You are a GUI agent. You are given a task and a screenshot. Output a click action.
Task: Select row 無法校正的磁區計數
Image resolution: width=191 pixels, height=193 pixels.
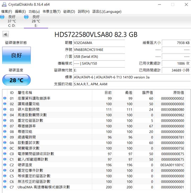[94, 181]
